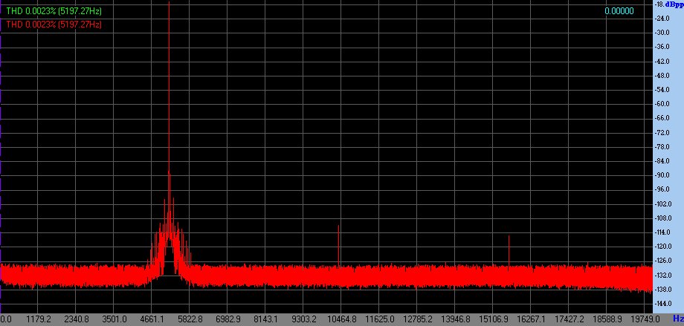Click the 11625.0 frequency axis label

pos(380,319)
